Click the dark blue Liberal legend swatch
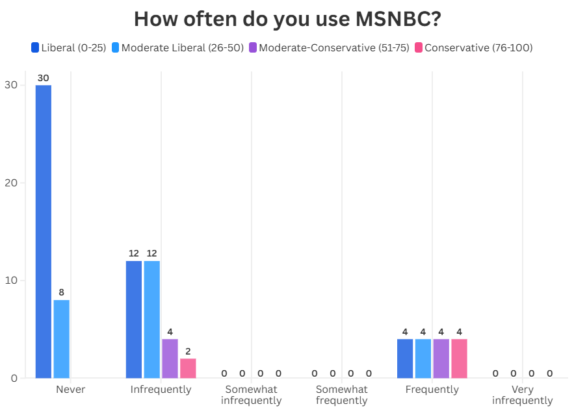The width and height of the screenshot is (574, 413). 35,47
